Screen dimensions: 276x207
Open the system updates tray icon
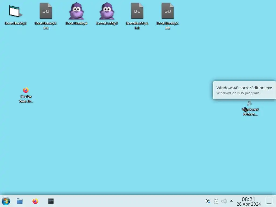tap(208, 201)
